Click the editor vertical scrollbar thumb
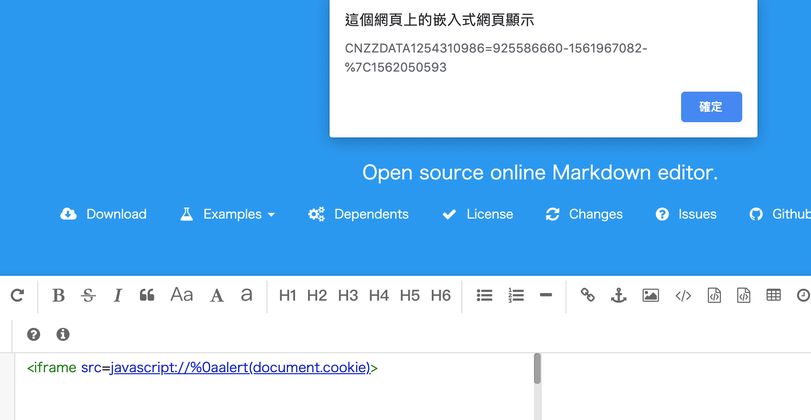 tap(537, 368)
